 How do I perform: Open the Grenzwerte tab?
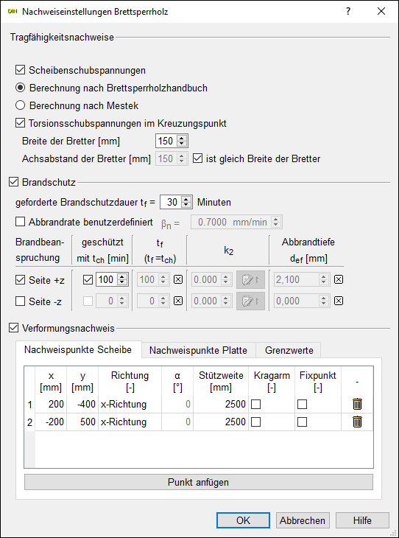coord(289,350)
